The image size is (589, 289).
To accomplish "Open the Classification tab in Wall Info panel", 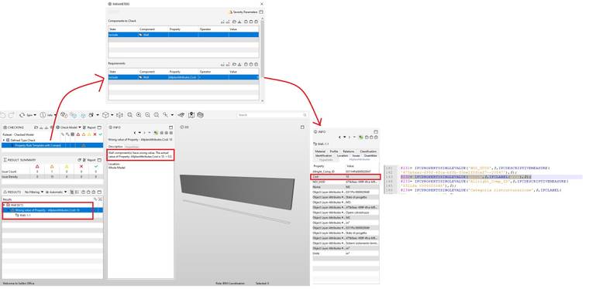I will (368, 151).
